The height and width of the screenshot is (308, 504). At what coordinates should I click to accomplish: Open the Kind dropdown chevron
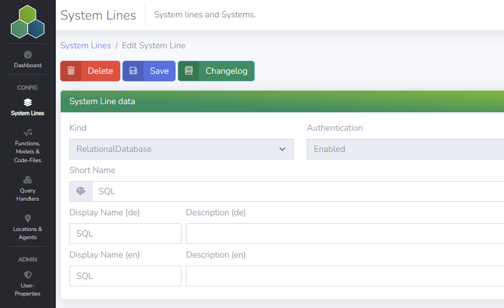pyautogui.click(x=282, y=149)
